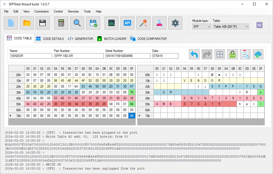Click the floppy disk save icon
Viewport: 273px width, 174px height.
43,23
